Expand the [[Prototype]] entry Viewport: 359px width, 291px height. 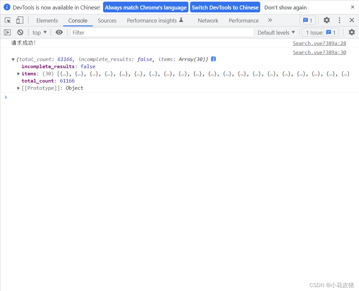pos(19,88)
